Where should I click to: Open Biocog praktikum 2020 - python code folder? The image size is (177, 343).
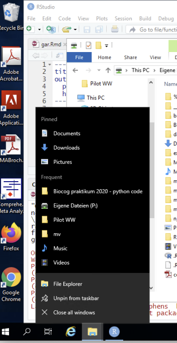[x=93, y=192]
